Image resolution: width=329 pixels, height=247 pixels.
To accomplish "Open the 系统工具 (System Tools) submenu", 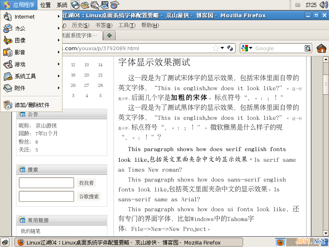I will coord(32,76).
